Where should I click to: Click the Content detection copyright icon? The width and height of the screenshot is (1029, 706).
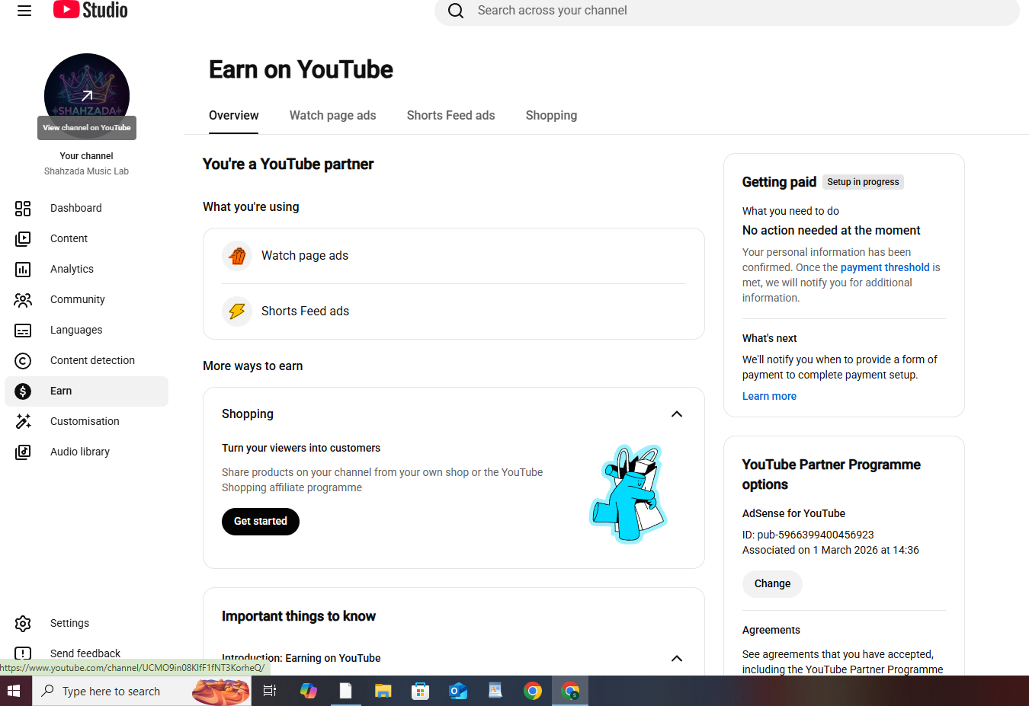coord(23,360)
